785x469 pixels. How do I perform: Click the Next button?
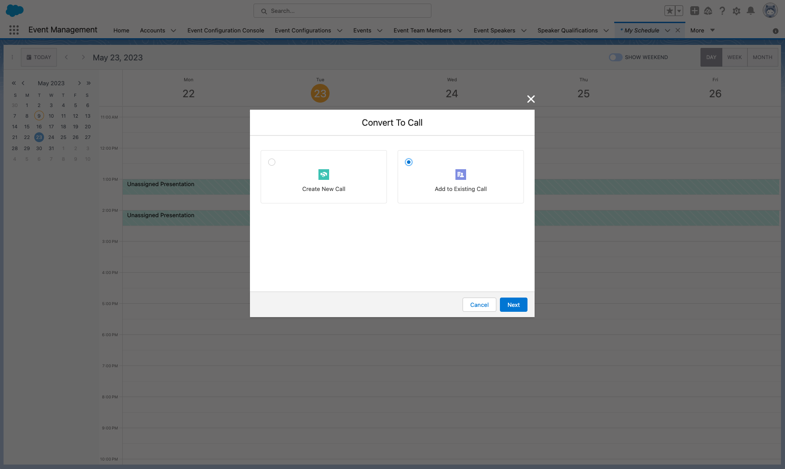tap(513, 305)
